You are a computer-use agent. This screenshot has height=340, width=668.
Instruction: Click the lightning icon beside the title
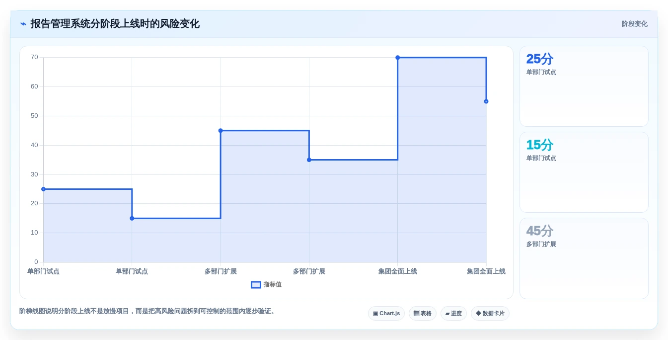point(23,24)
